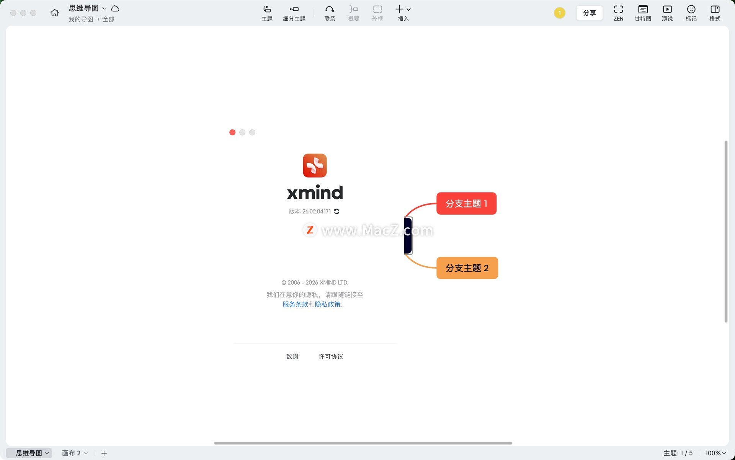Open the 思维导图 title dropdown chevron
Screen dimensions: 735x460
pyautogui.click(x=104, y=8)
